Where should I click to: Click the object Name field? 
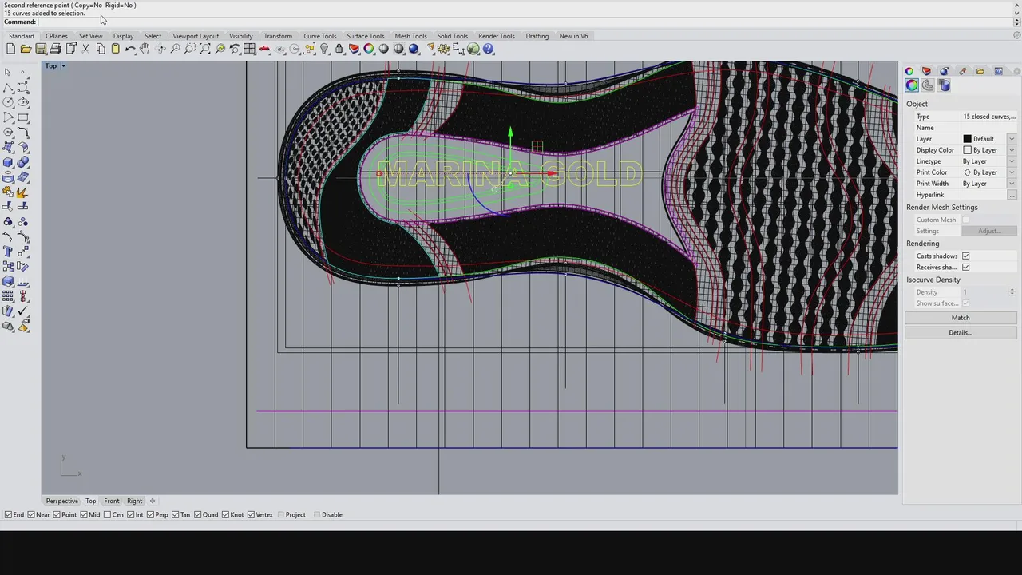click(x=988, y=128)
